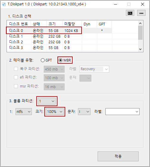This screenshot has width=150, height=167.
Task: Open the volume partition count dropdown
Action: [47, 101]
